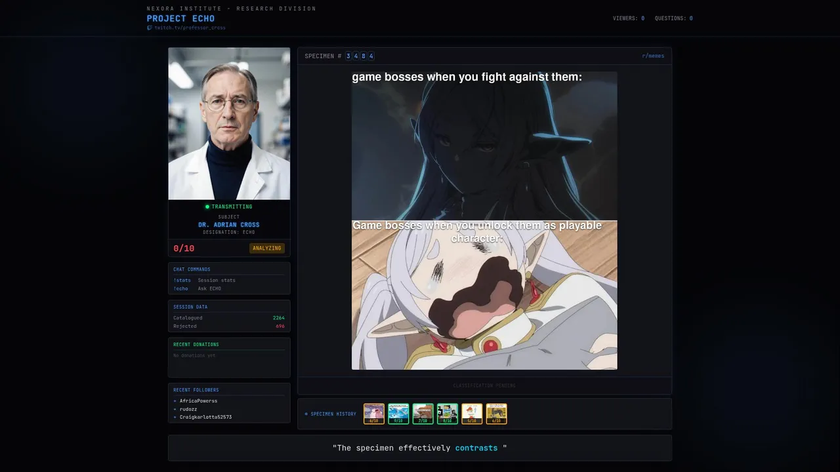Click the SPECIMEN HISTORY bullet icon

(x=306, y=414)
